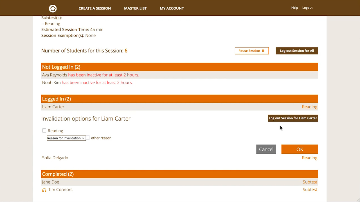
Task: Open Jane Doe's Subtest link
Action: [x=310, y=182]
